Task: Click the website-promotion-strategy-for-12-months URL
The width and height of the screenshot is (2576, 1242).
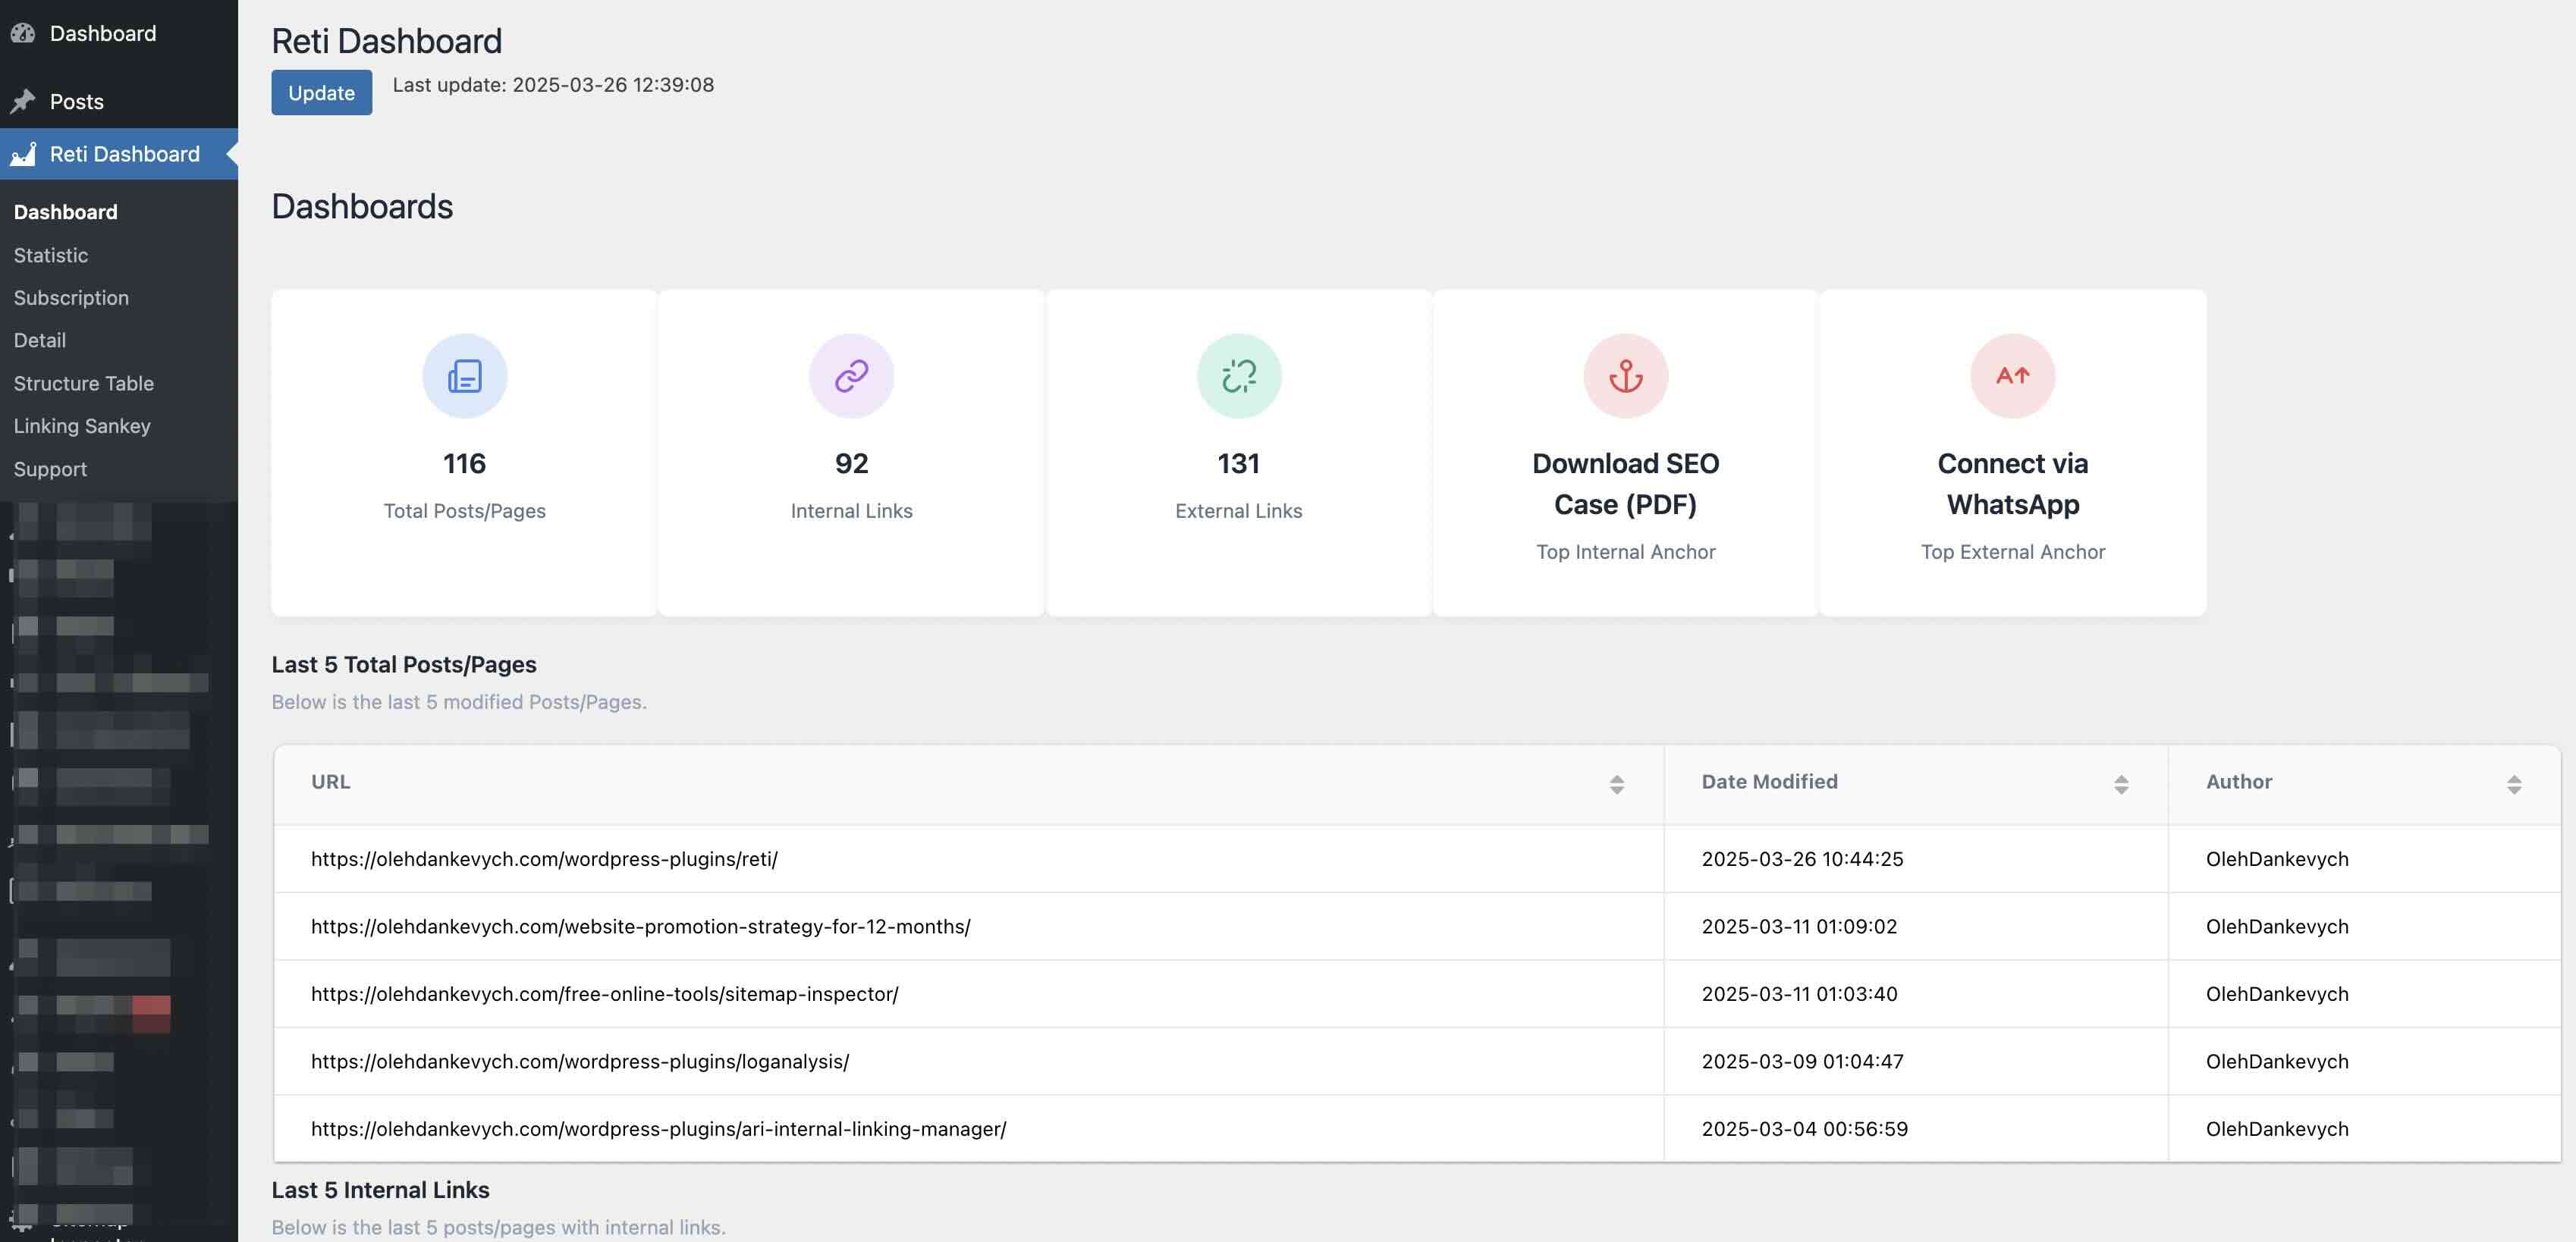Action: click(x=640, y=926)
